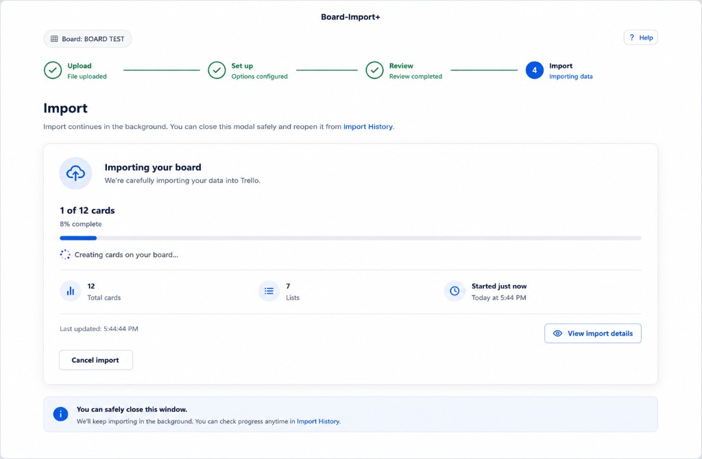Viewport: 702px width, 459px height.
Task: Click the Upload step checkmark icon
Action: pyautogui.click(x=53, y=71)
